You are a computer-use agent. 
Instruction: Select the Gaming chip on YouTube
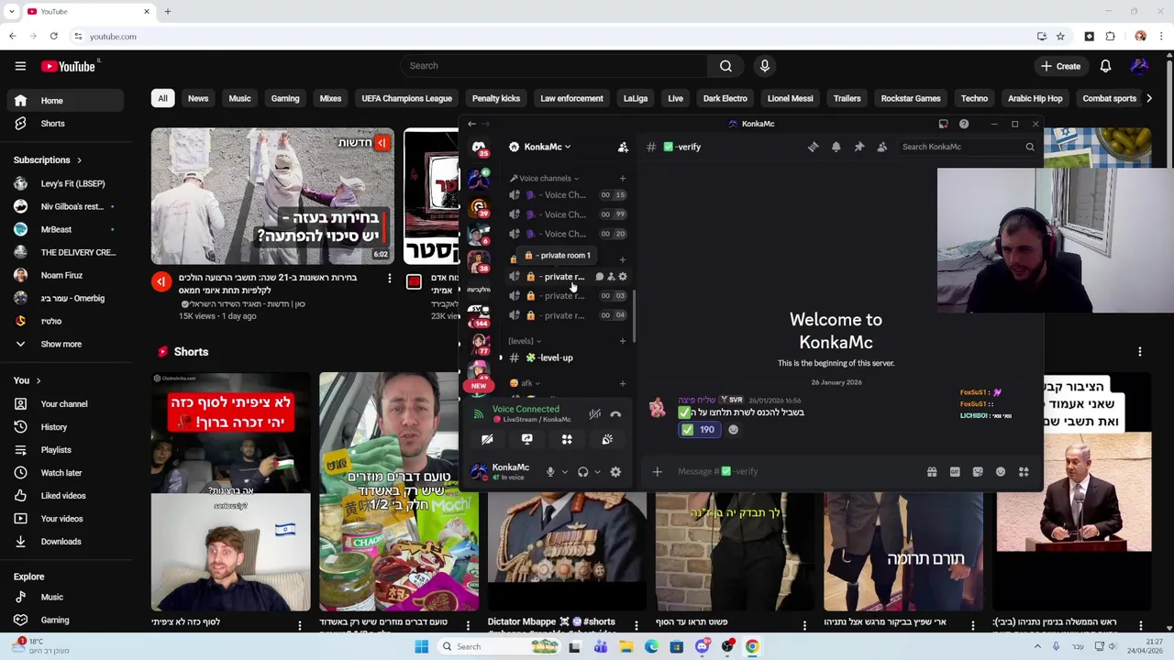pyautogui.click(x=285, y=98)
